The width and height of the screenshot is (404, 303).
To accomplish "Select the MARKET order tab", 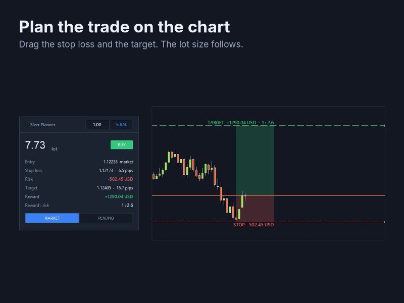I will coord(52,218).
